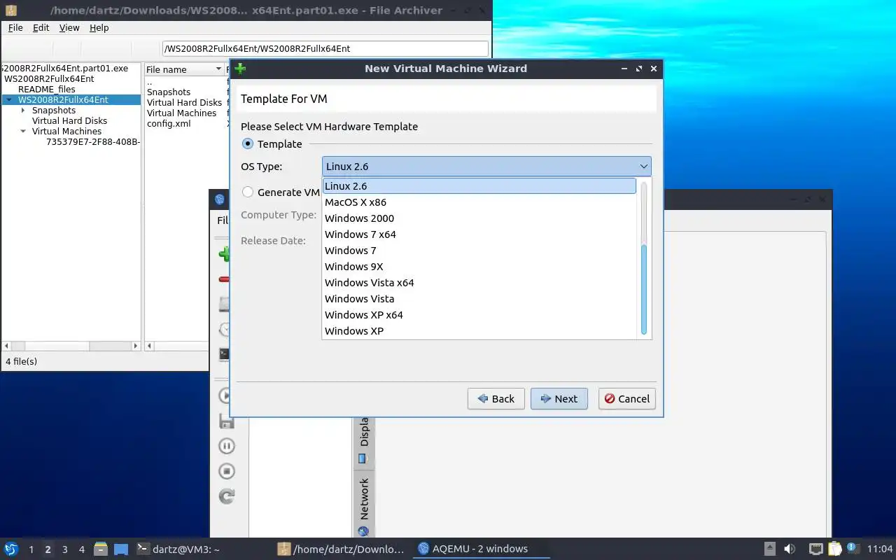Select config.xml in the file list
Screen dimensions: 896x560
(169, 124)
